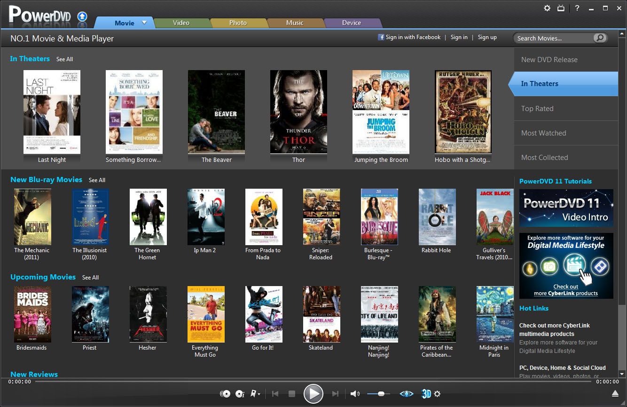
Task: Open Rabbit Hole poster
Action: point(437,217)
